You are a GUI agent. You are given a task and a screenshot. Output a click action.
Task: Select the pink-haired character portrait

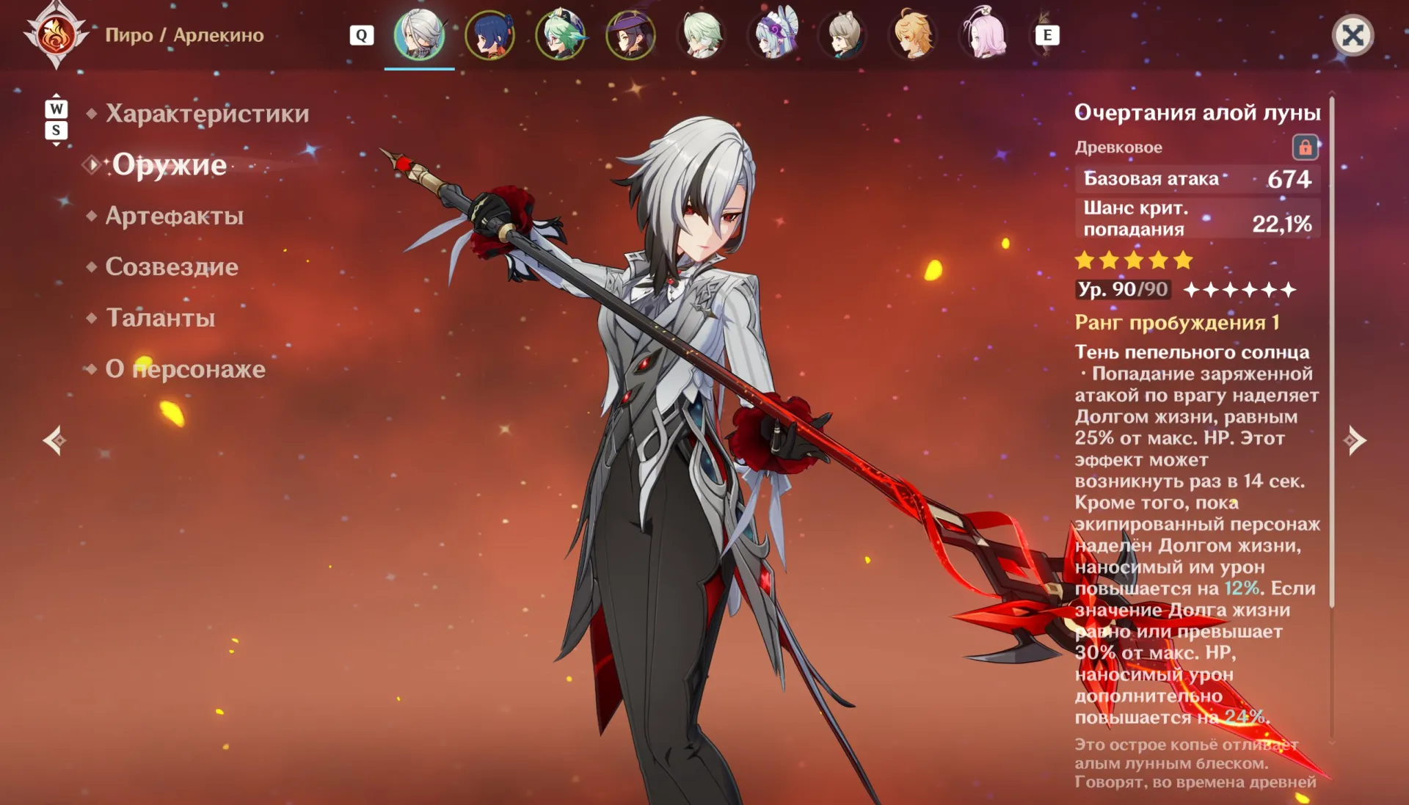pyautogui.click(x=984, y=34)
